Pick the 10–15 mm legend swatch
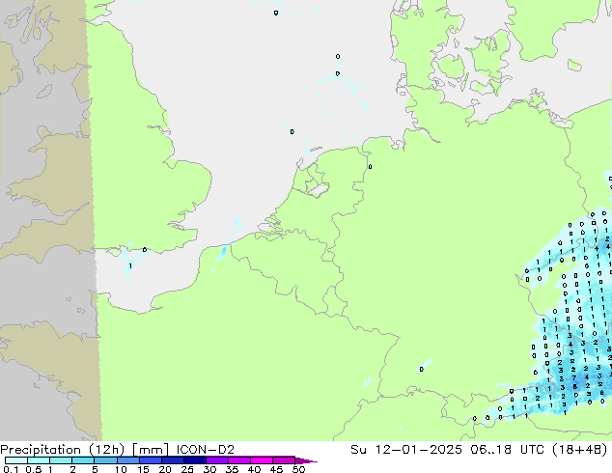Viewport: 612px width, 473px height. pyautogui.click(x=127, y=460)
